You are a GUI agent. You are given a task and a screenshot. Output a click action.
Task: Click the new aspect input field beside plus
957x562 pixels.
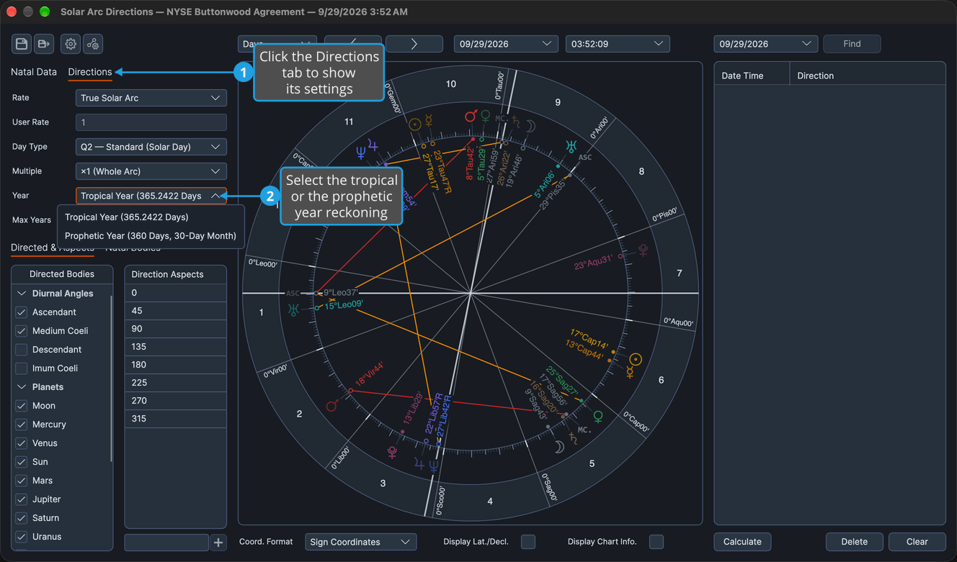pyautogui.click(x=166, y=543)
